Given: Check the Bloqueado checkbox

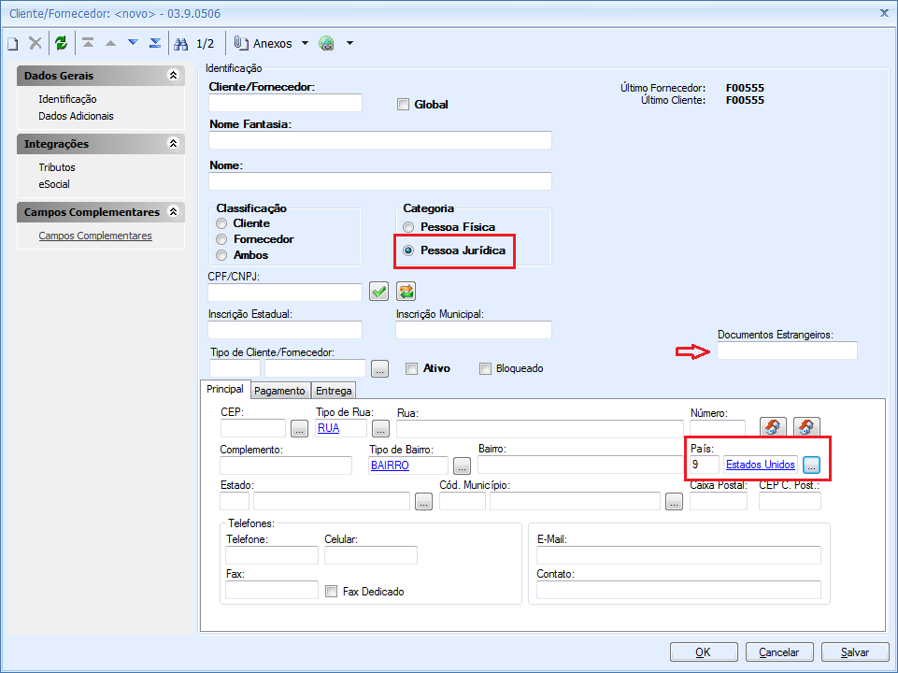Looking at the screenshot, I should pyautogui.click(x=485, y=368).
